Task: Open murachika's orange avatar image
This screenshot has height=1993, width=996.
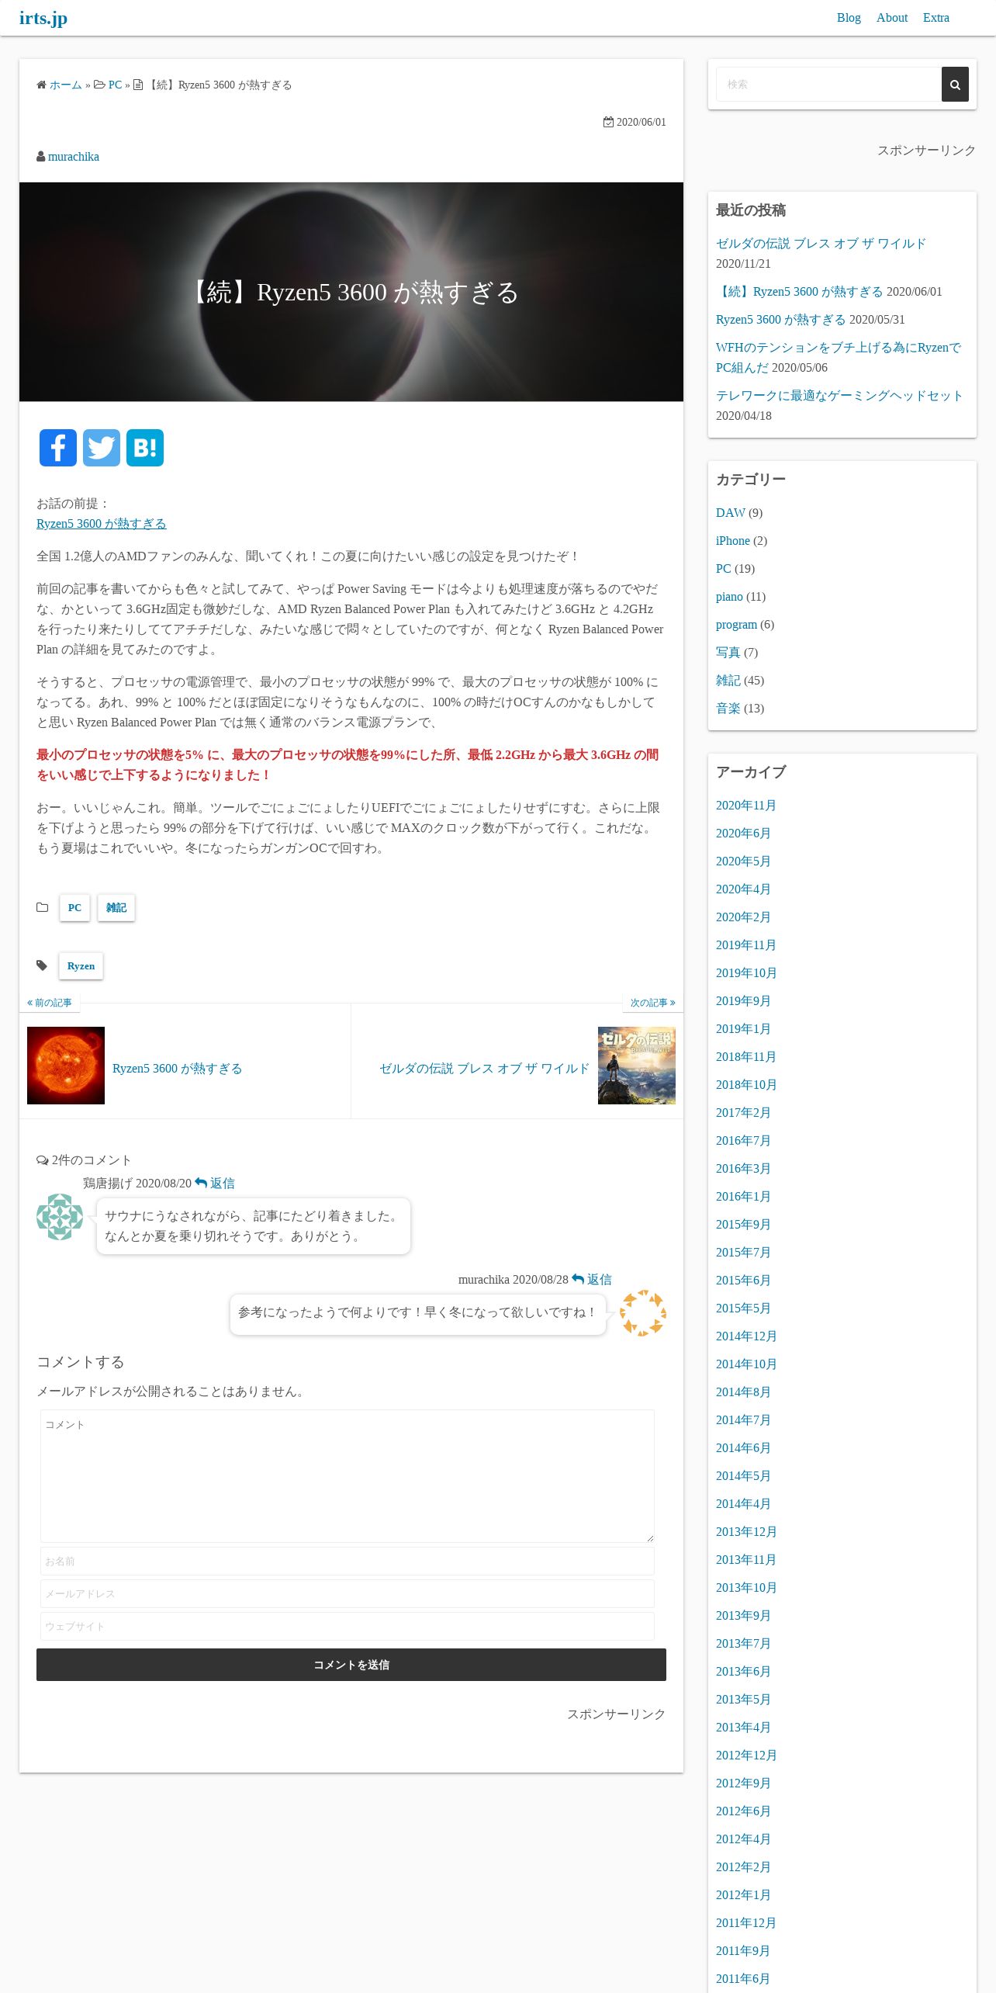Action: coord(643,1313)
